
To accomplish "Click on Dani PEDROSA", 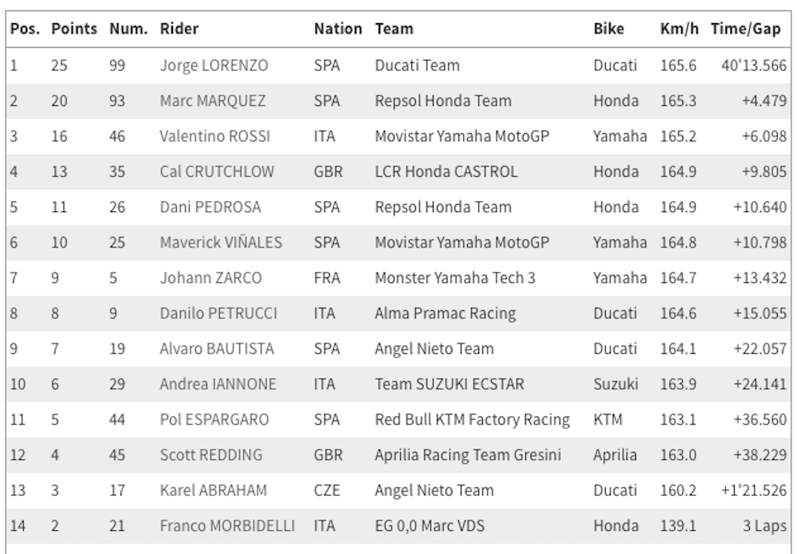I will [x=210, y=207].
